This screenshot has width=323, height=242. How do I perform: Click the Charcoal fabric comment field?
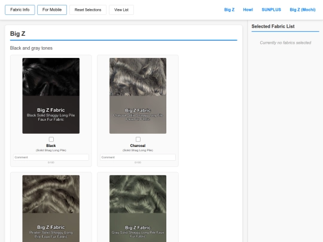click(x=138, y=157)
